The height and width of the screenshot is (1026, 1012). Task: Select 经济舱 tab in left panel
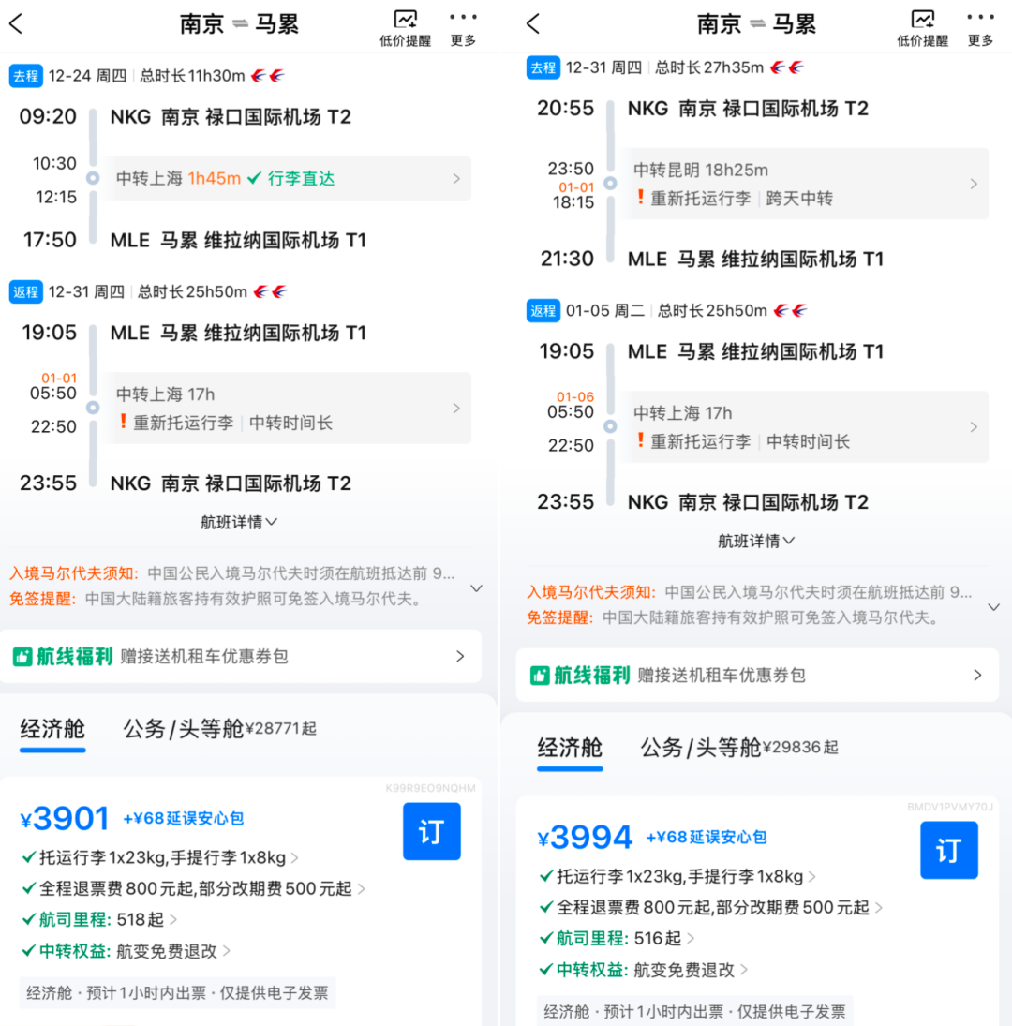pos(52,730)
